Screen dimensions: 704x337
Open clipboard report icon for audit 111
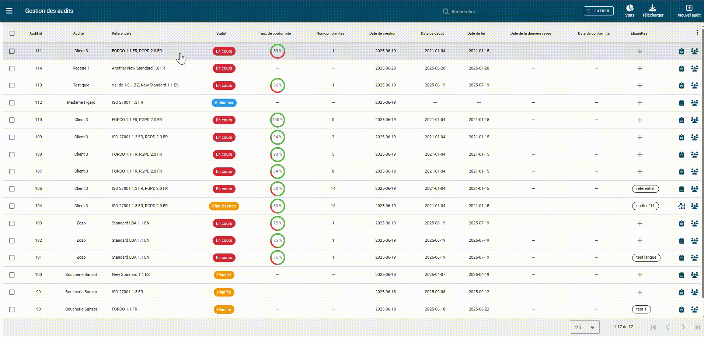click(x=682, y=52)
